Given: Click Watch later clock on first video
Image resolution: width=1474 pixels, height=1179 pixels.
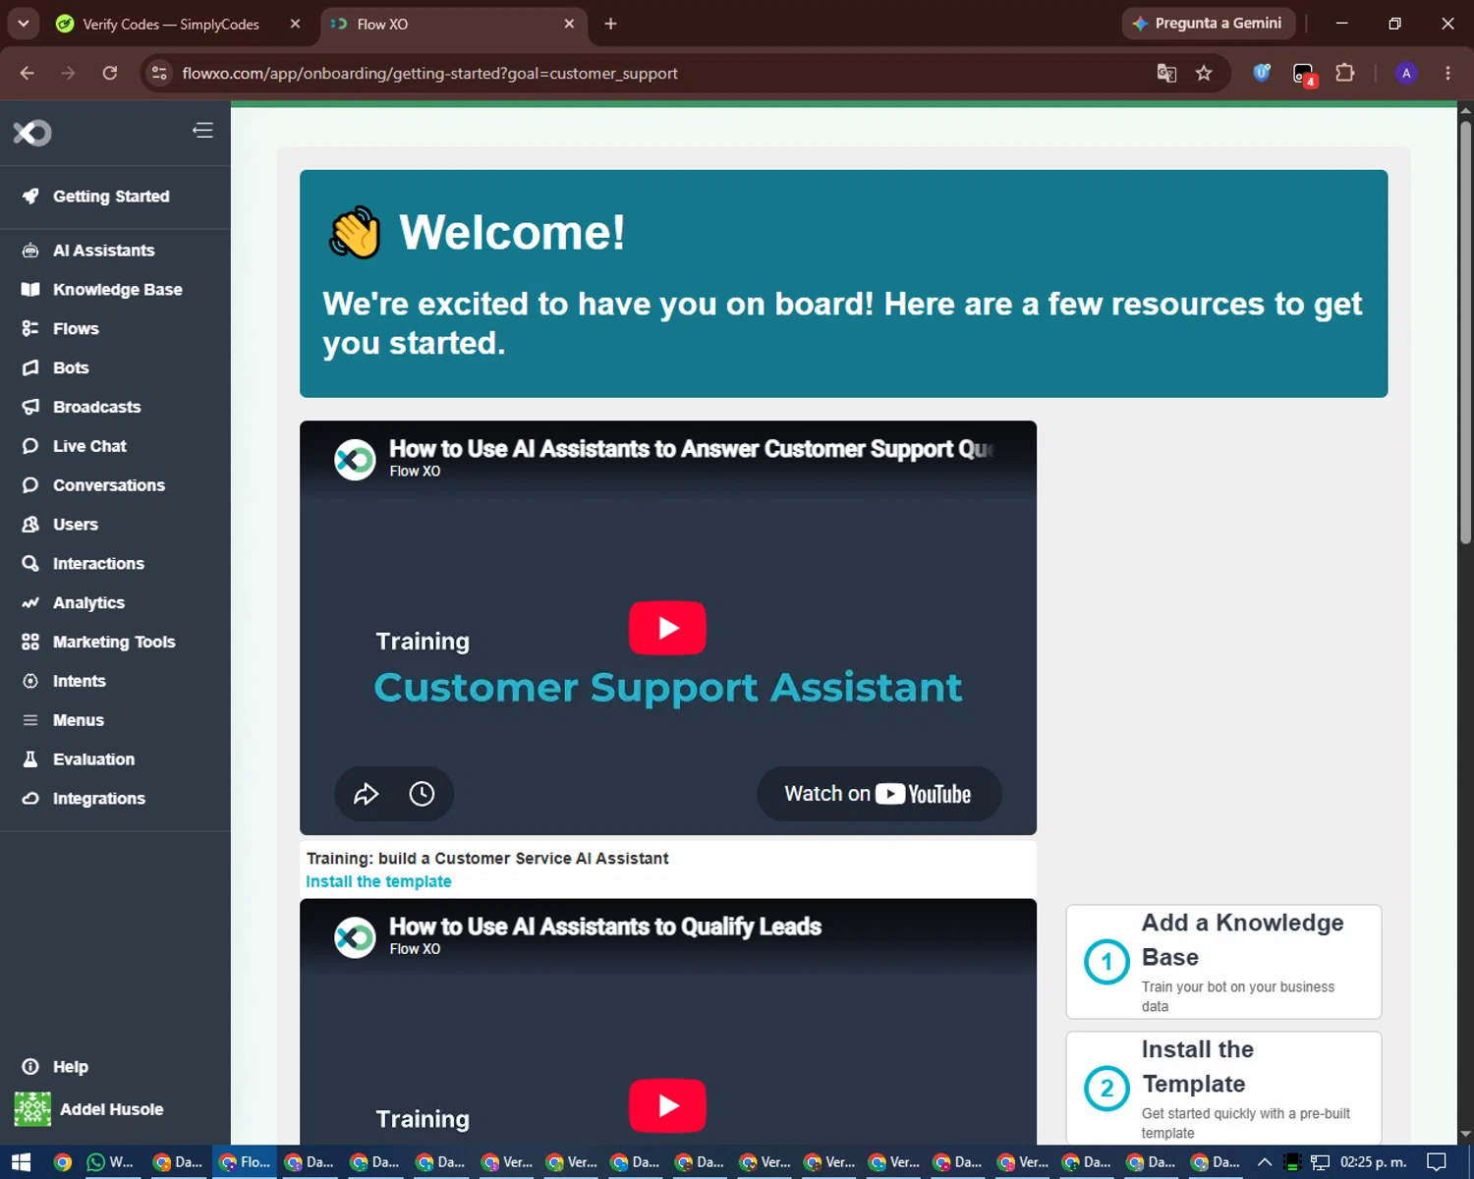Looking at the screenshot, I should [x=422, y=794].
